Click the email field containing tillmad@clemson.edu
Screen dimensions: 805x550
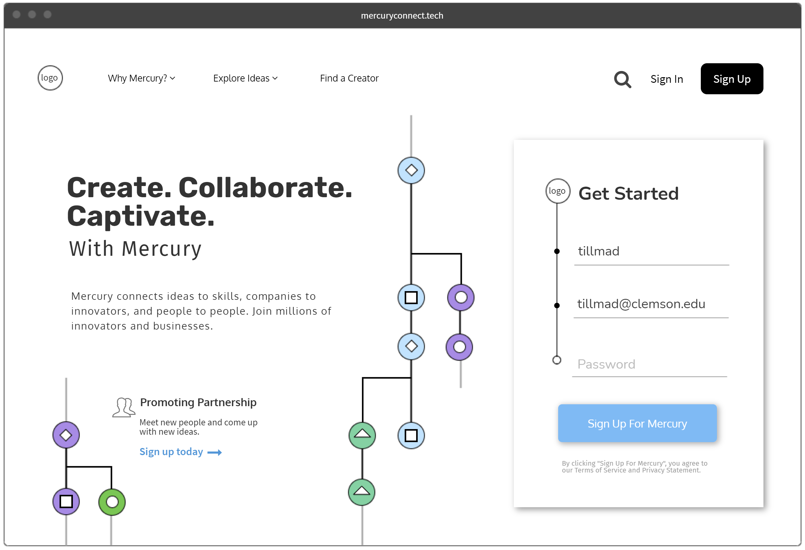[651, 304]
